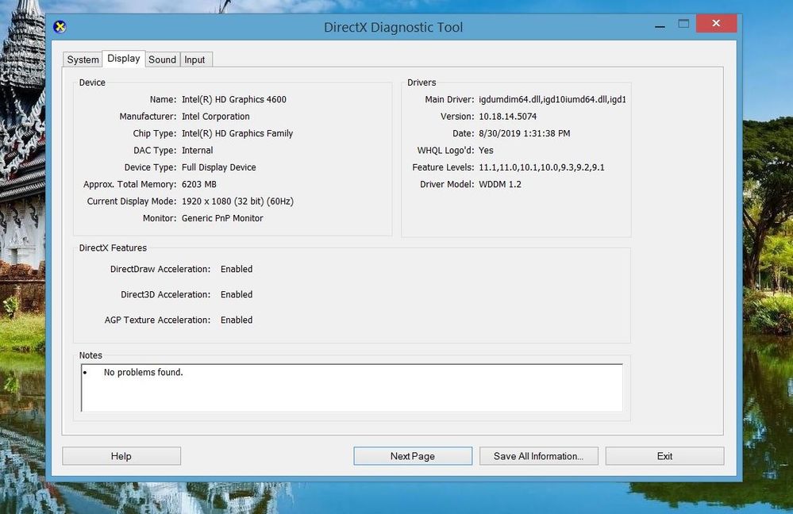The image size is (793, 514).
Task: Select the 'No problems found.' note
Action: click(143, 373)
